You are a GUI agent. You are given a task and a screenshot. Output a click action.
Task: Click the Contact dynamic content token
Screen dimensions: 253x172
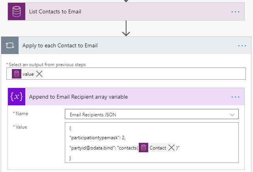[157, 148]
